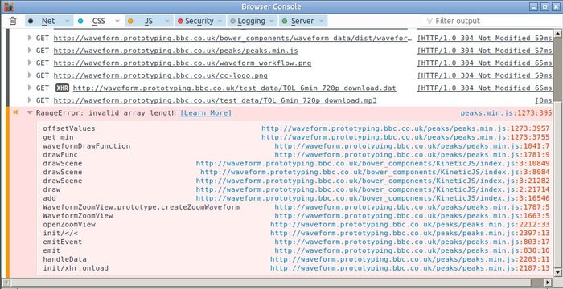This screenshot has height=289, width=563.
Task: Click the vertical scrollbar up arrow
Action: 557,34
